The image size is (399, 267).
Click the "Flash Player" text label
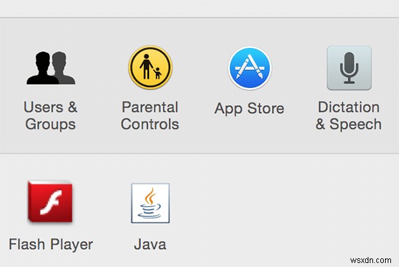[51, 244]
